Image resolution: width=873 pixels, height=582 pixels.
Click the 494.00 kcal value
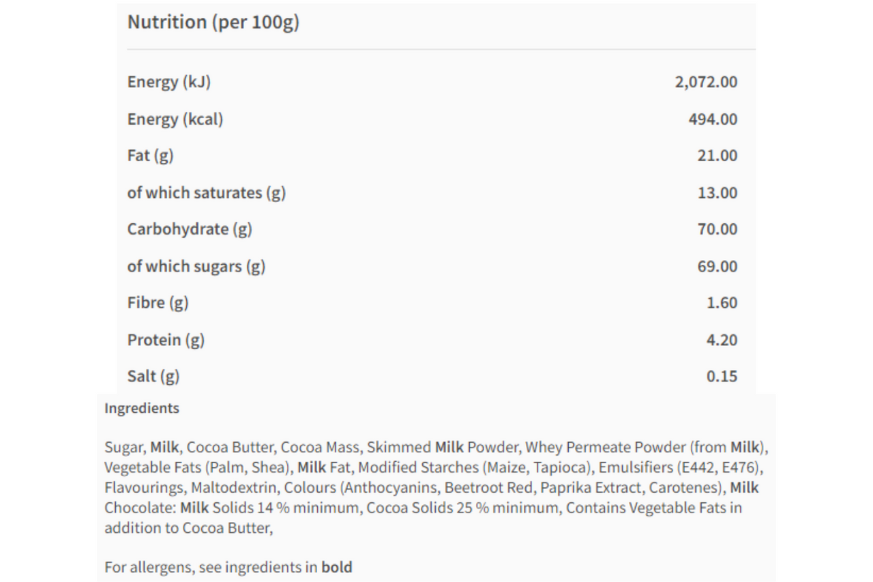coord(713,119)
